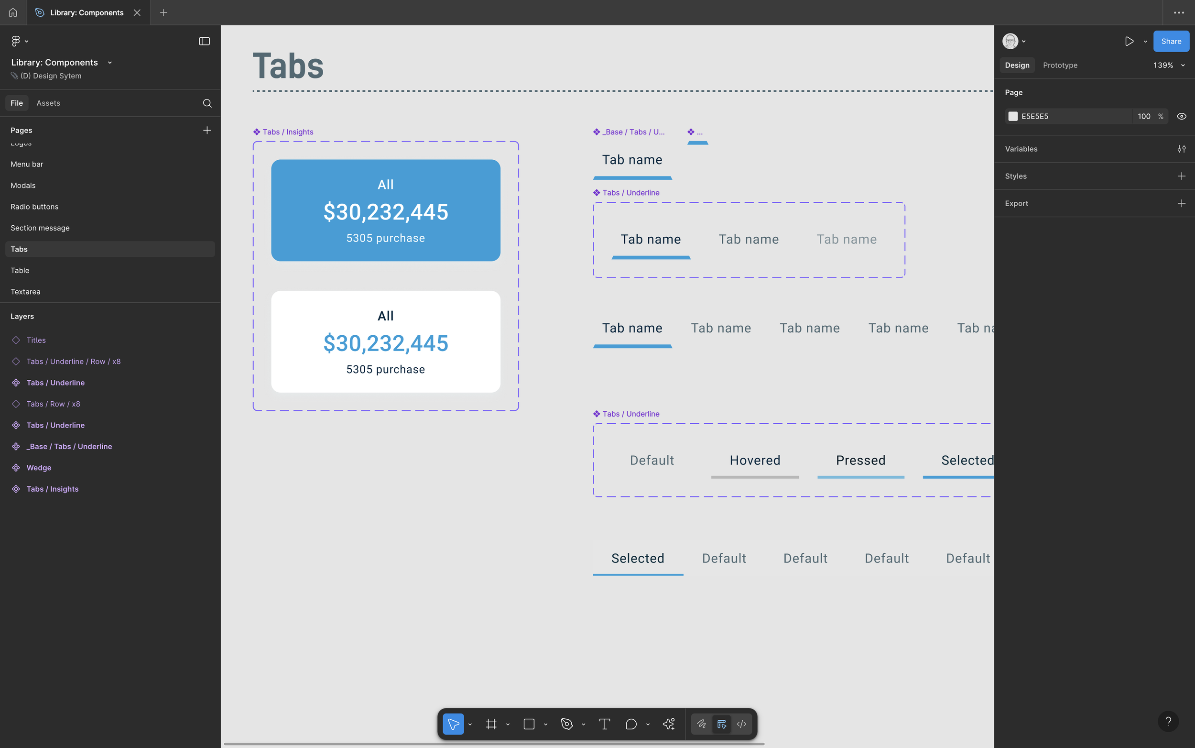
Task: Open the Variables panel icon
Action: pyautogui.click(x=1182, y=149)
